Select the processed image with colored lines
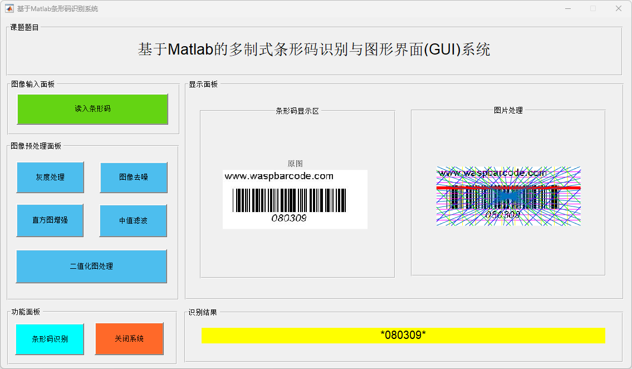Viewport: 632px width, 369px height. pyautogui.click(x=508, y=196)
